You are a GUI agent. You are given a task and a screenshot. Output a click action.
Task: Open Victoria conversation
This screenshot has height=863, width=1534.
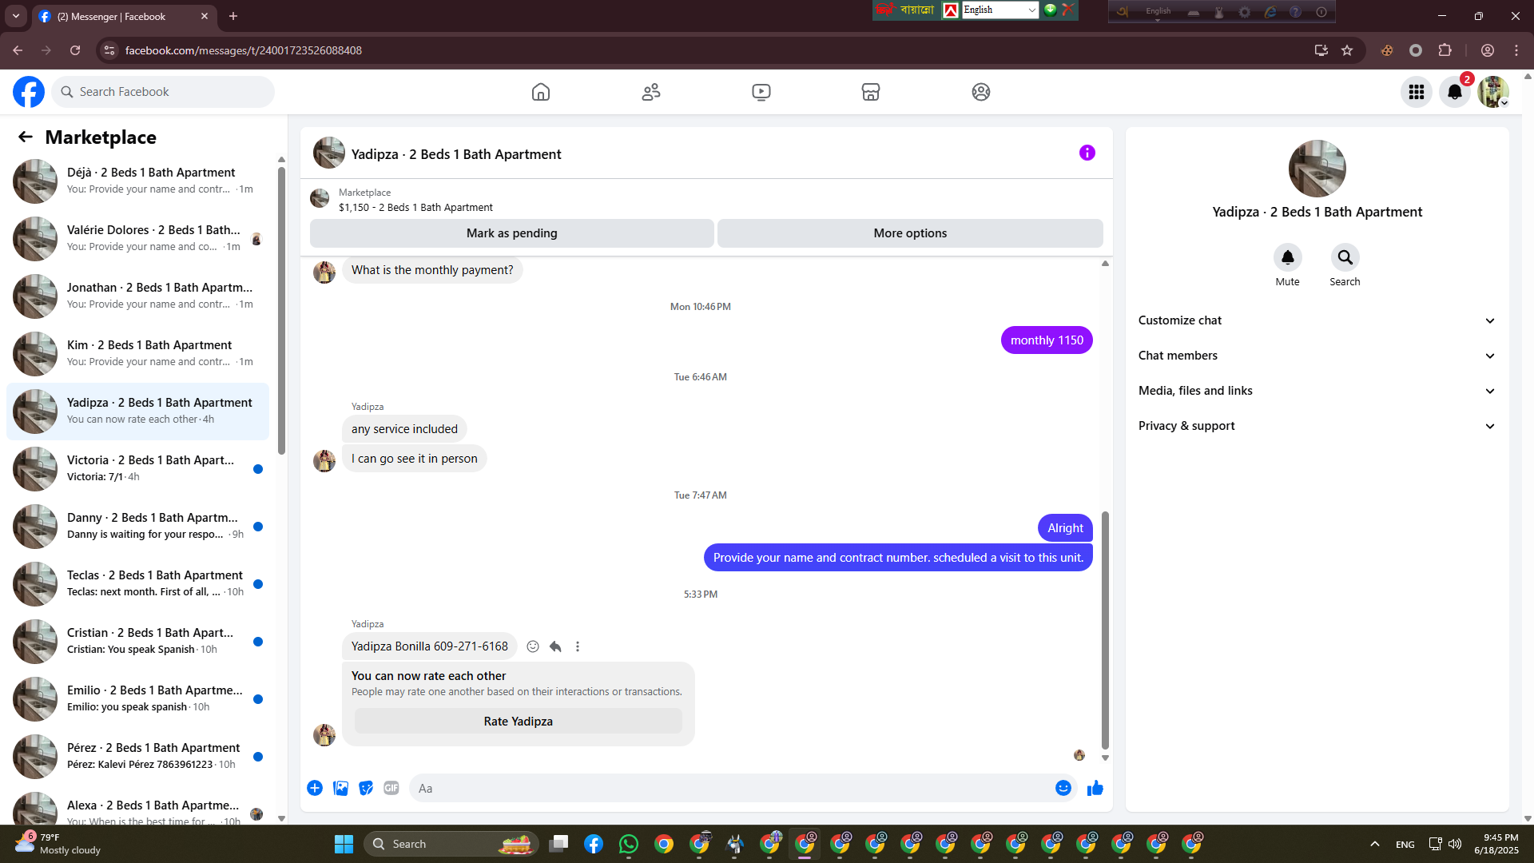(x=137, y=468)
